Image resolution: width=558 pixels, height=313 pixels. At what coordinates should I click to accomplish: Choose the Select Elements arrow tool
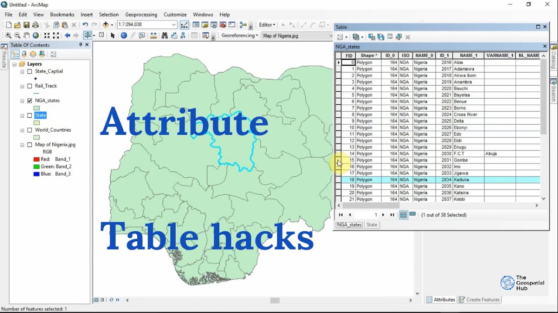(x=113, y=36)
